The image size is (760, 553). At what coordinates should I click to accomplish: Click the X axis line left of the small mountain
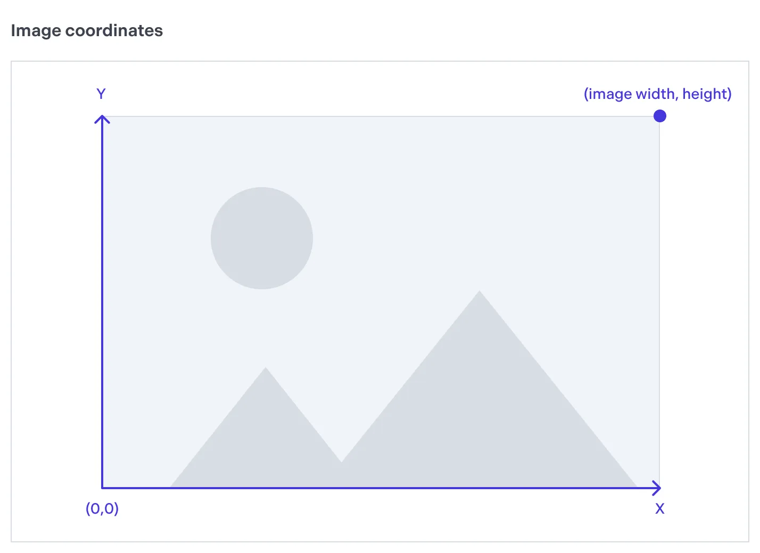(x=136, y=488)
